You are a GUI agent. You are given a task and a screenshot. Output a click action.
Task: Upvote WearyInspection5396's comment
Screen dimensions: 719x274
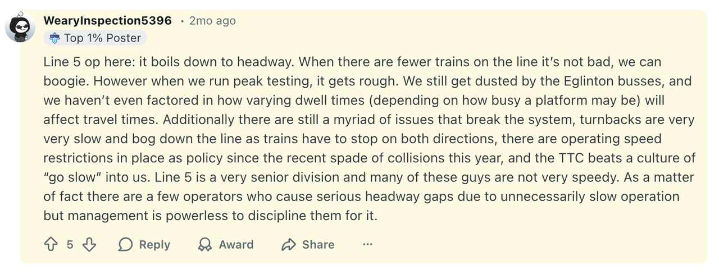tap(51, 244)
